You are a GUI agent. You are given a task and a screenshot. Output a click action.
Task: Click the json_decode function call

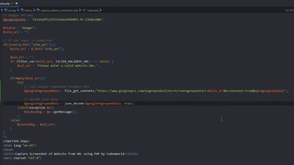pyautogui.click(x=74, y=104)
